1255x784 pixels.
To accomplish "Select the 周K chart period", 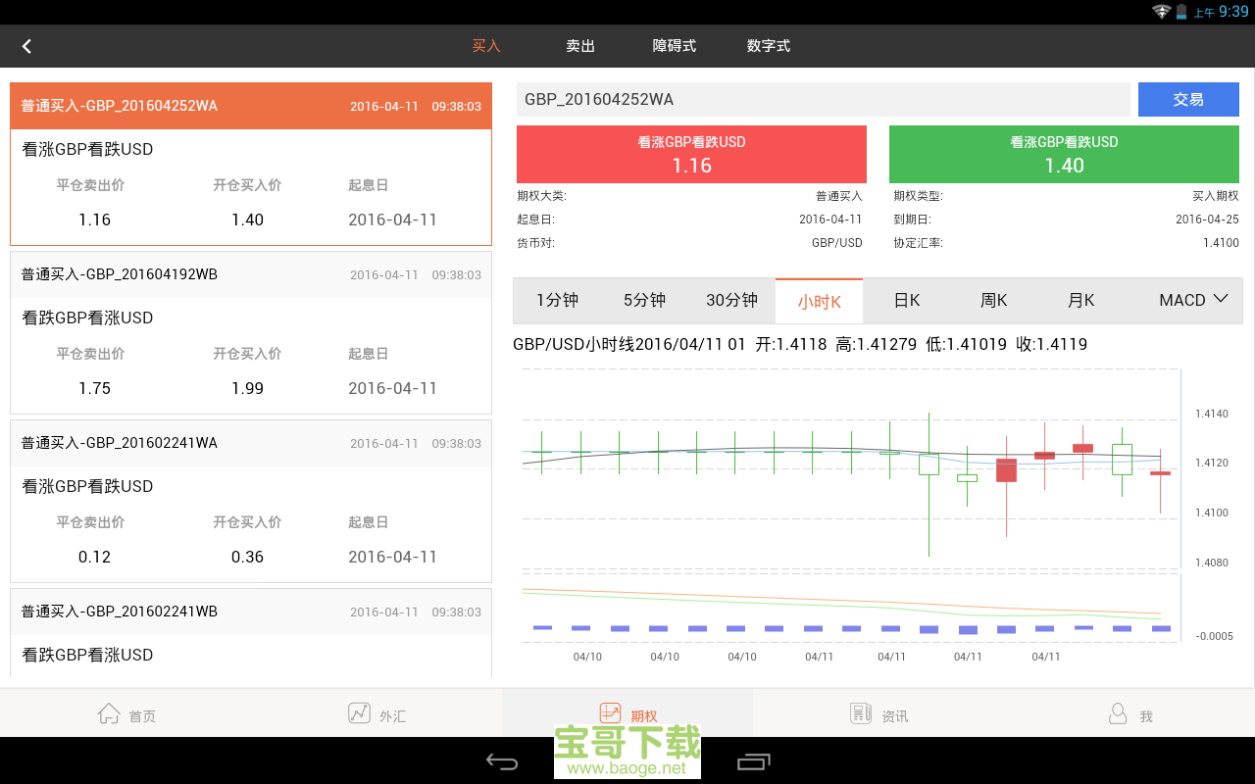I will click(x=994, y=301).
